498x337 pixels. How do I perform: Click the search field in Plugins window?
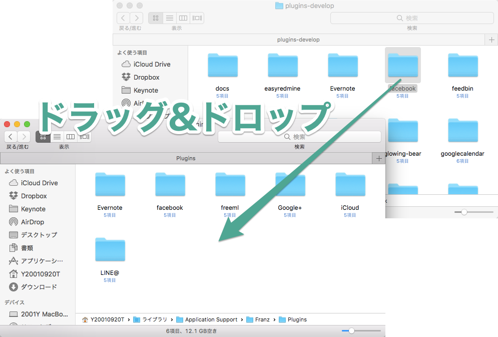[299, 137]
